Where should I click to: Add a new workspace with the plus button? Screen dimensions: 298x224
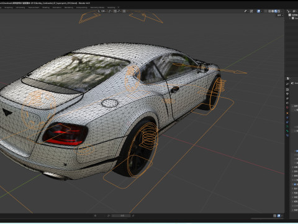click(119, 7)
